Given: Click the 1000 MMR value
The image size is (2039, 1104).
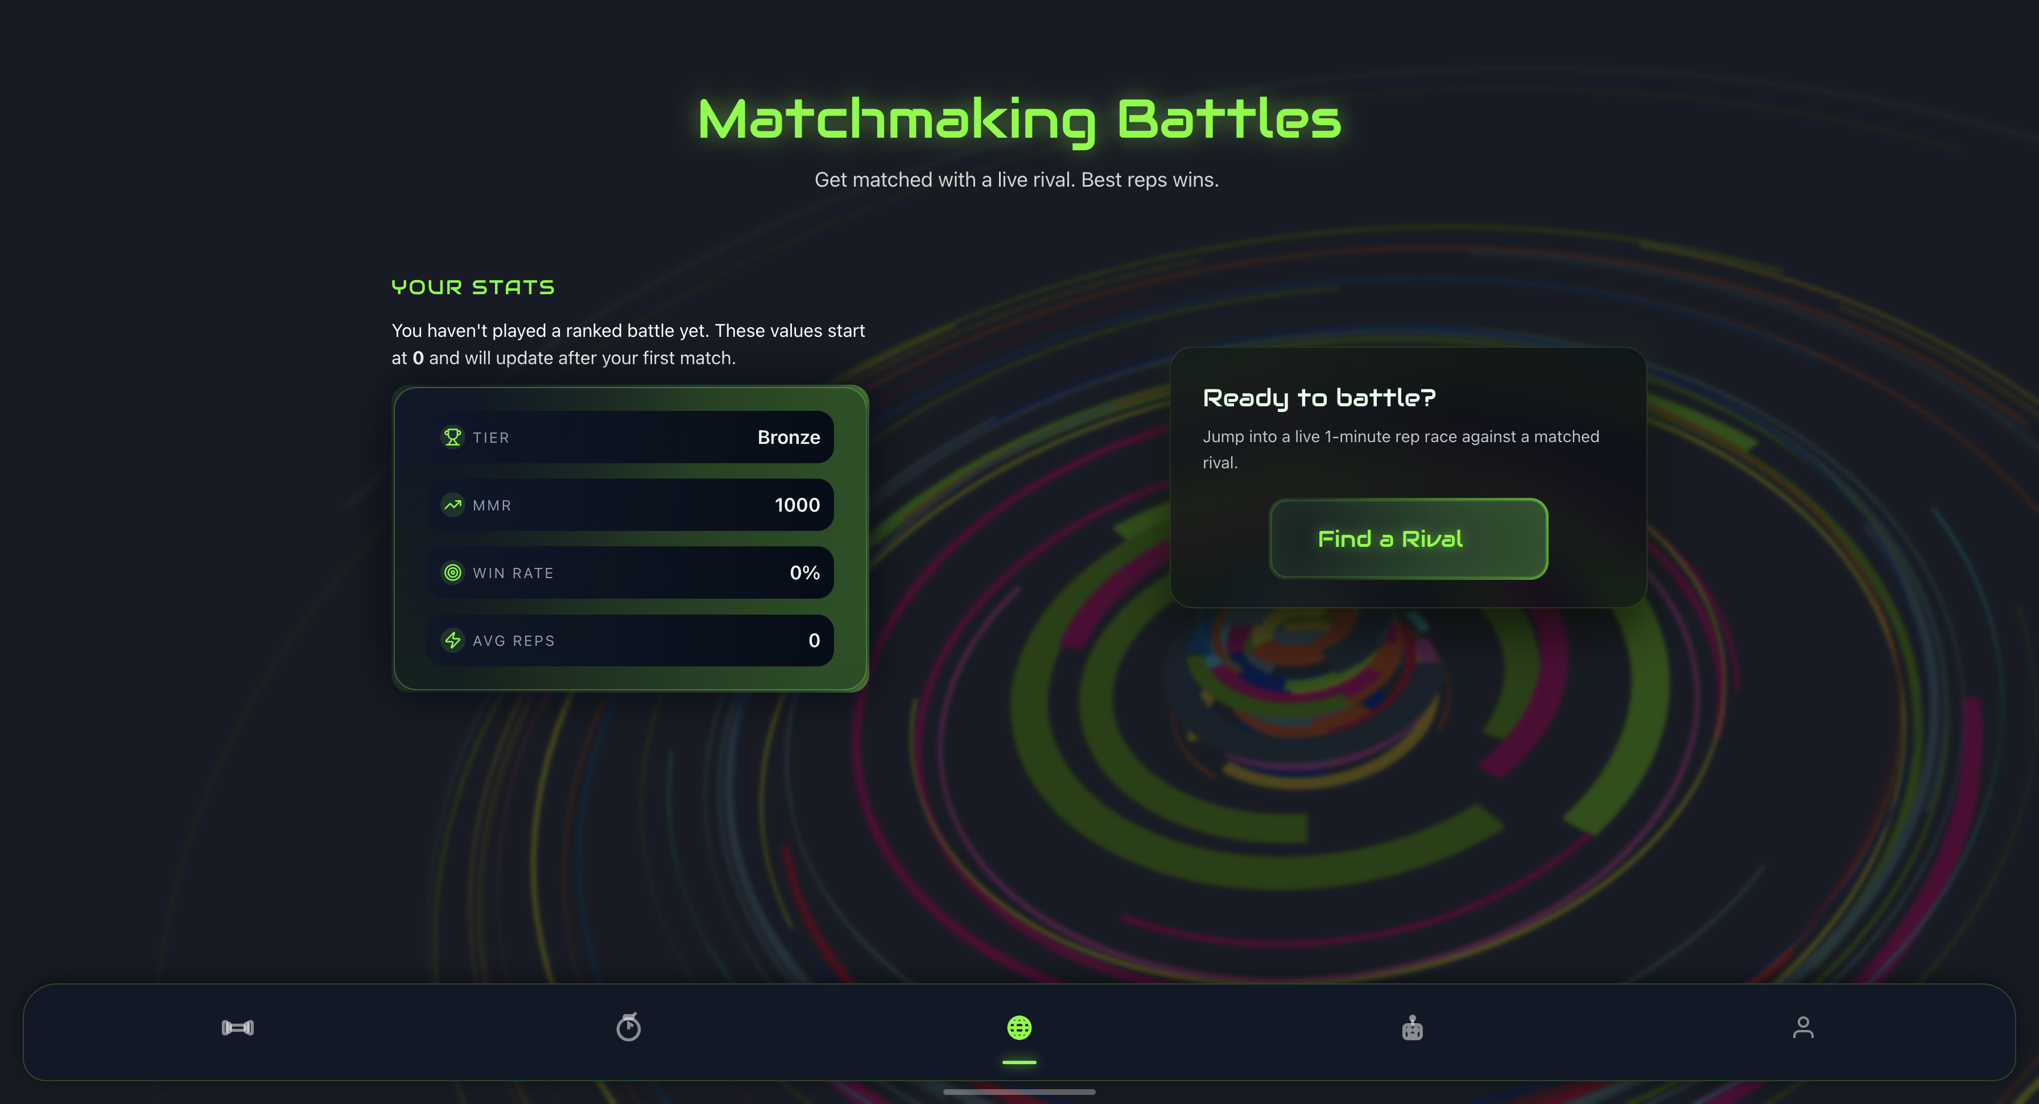Looking at the screenshot, I should (797, 505).
